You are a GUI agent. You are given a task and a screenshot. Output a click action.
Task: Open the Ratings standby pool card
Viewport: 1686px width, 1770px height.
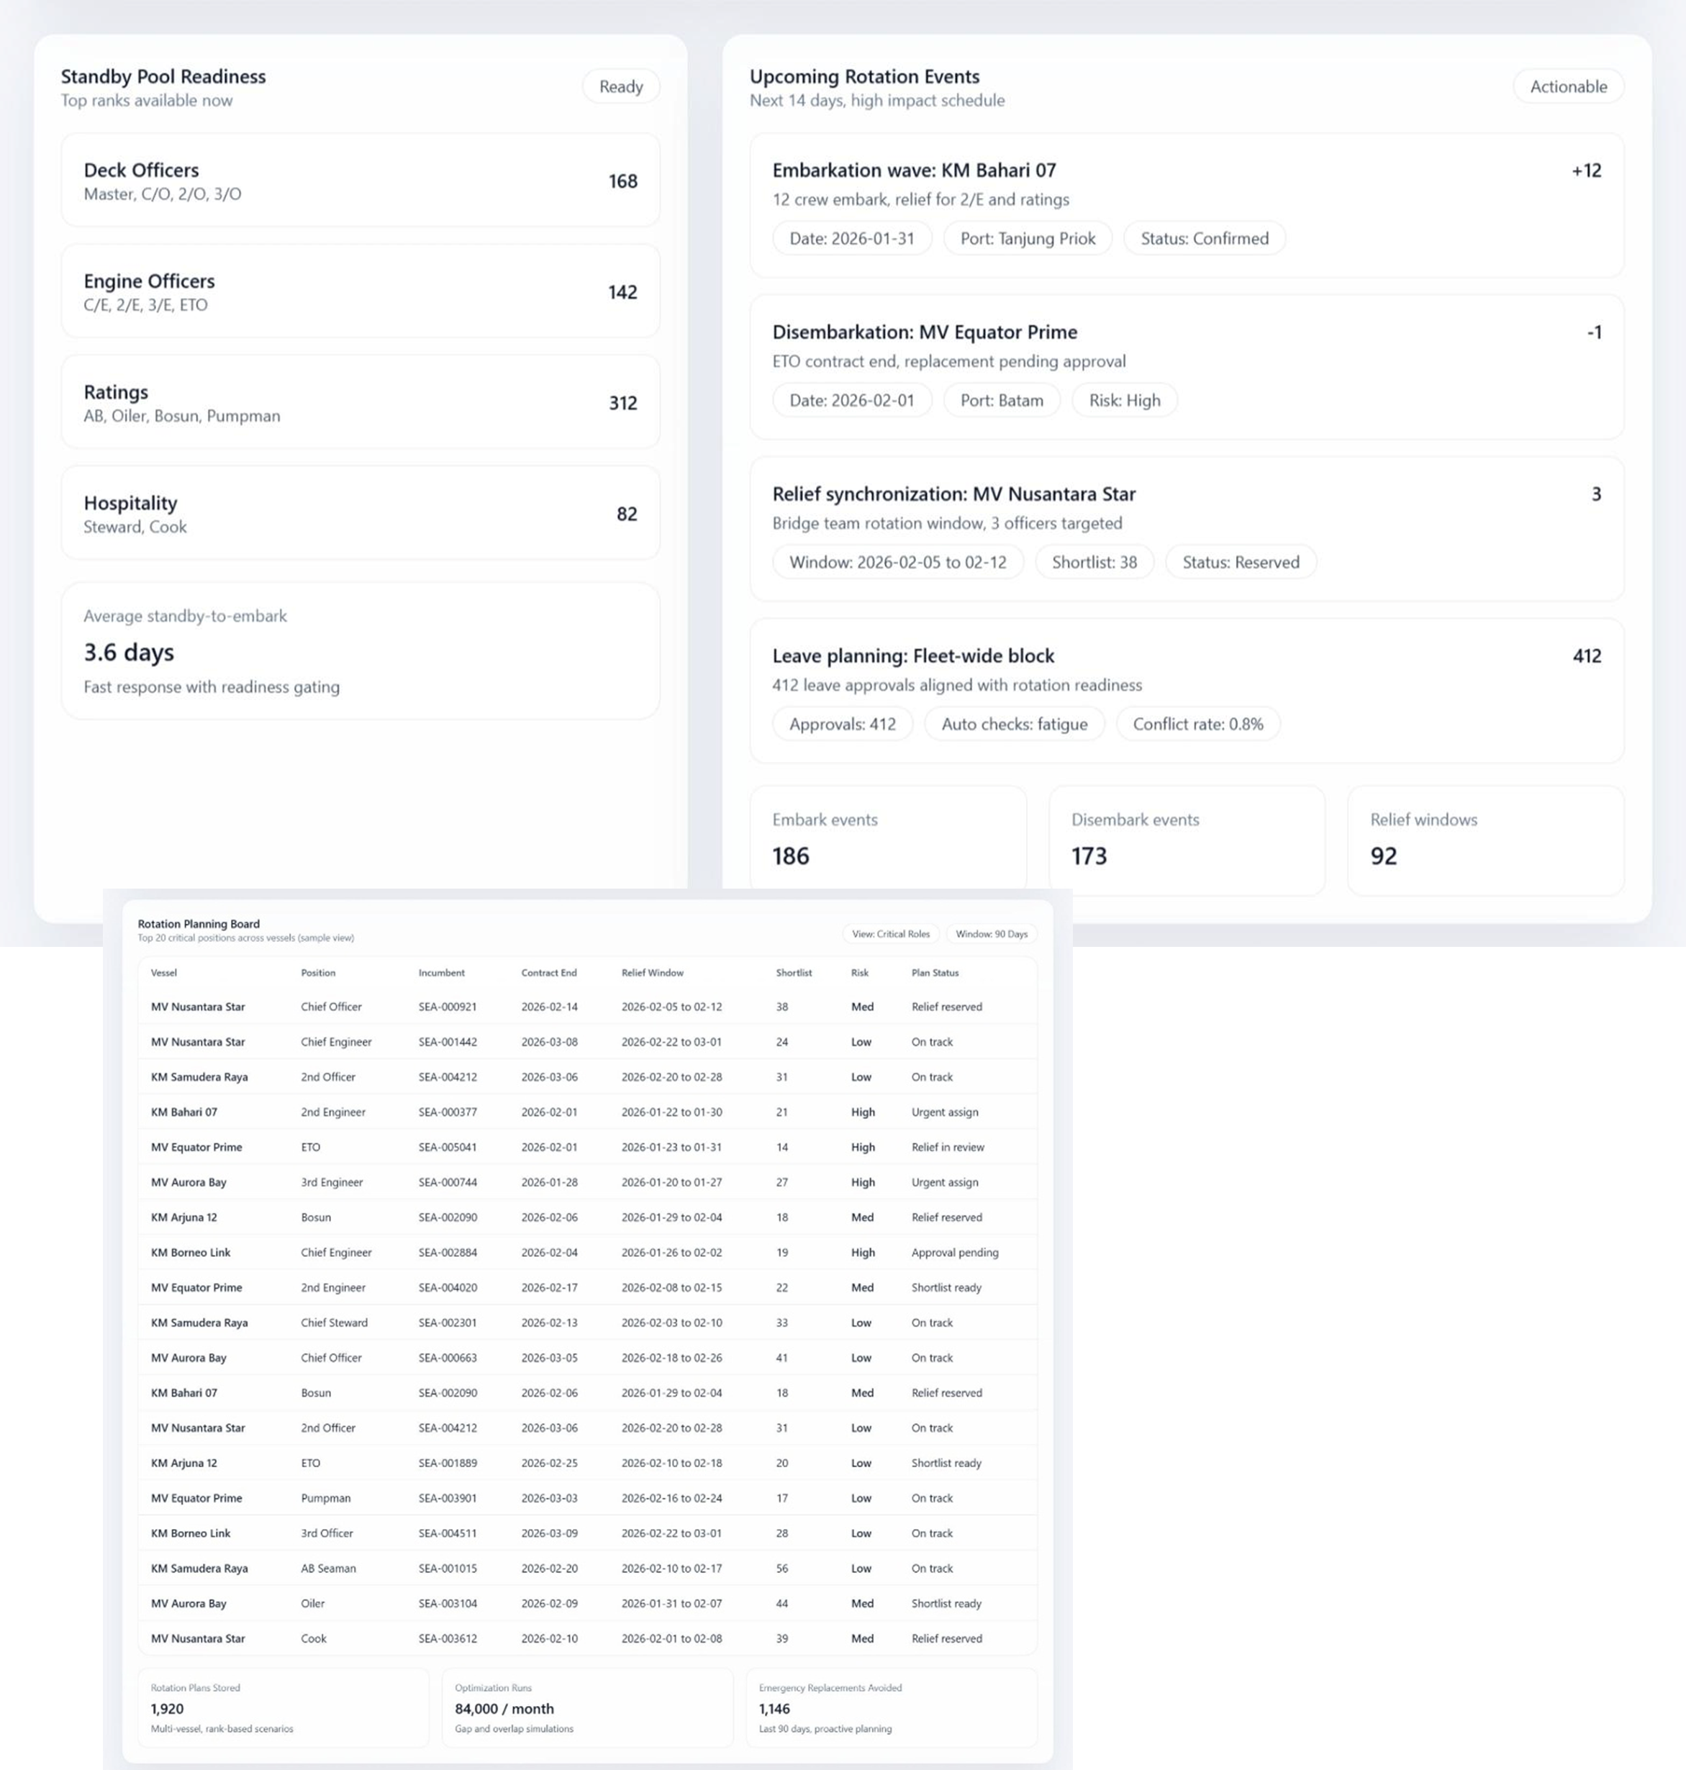click(360, 401)
